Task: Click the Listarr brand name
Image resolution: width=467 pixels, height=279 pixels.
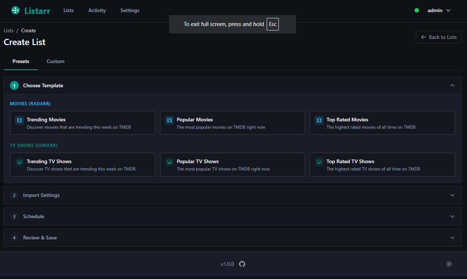Action: (37, 11)
